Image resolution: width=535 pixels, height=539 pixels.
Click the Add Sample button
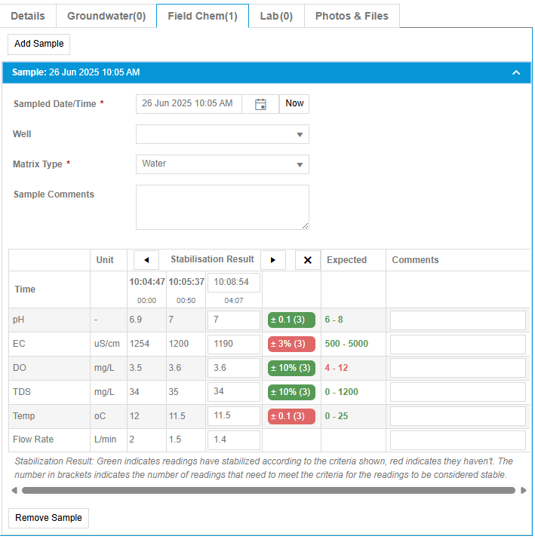[x=39, y=44]
